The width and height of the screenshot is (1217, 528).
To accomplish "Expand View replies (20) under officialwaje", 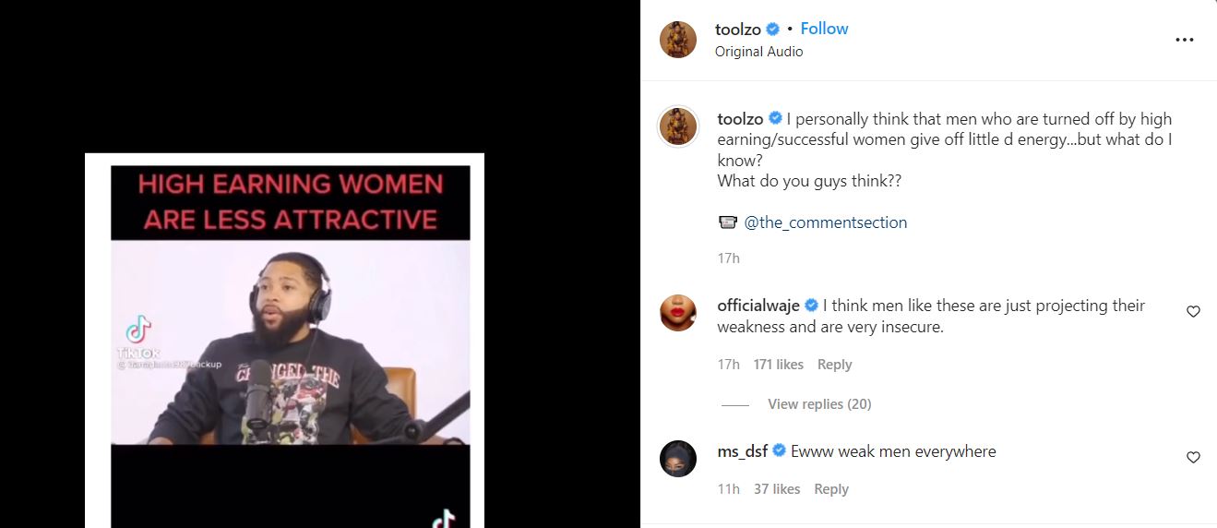I will tap(819, 404).
